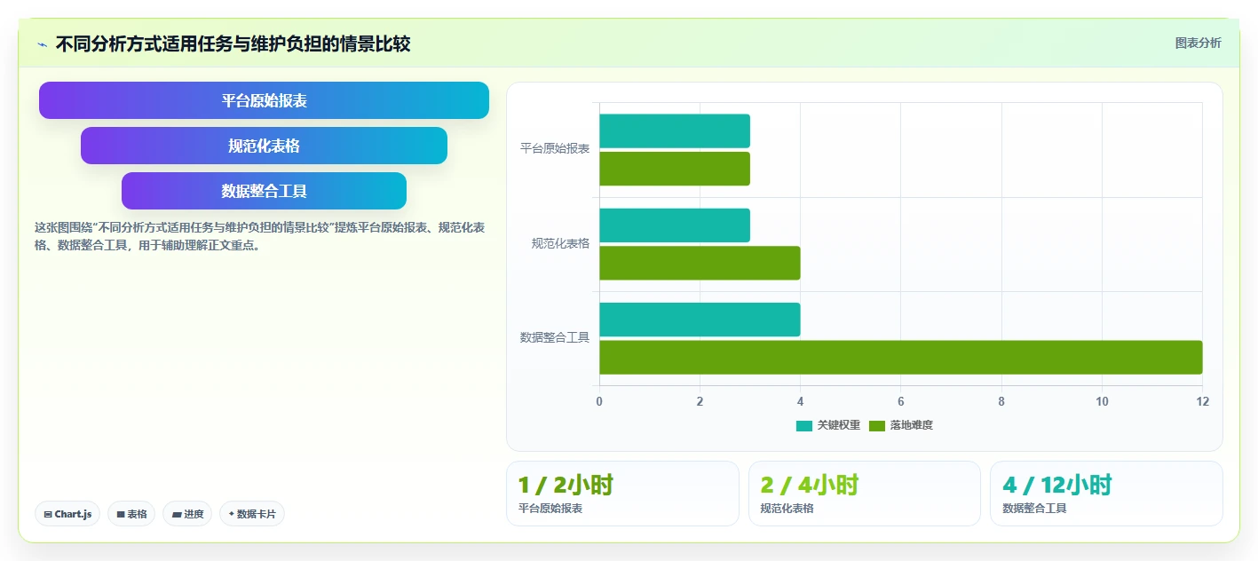Toggle the 落地难度 legend swatch
Screen dimensions: 1258x561
point(876,425)
